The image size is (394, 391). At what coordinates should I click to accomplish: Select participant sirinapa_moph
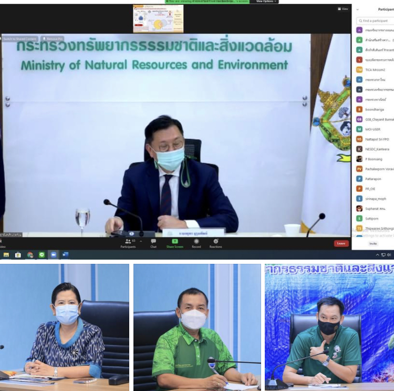tap(376, 199)
